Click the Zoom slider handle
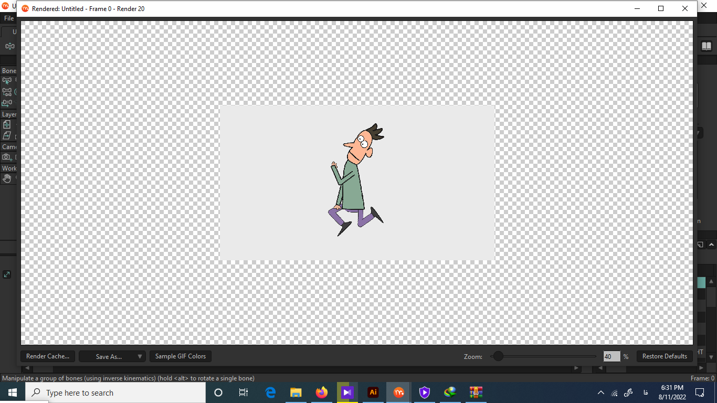This screenshot has height=403, width=717. [x=498, y=356]
